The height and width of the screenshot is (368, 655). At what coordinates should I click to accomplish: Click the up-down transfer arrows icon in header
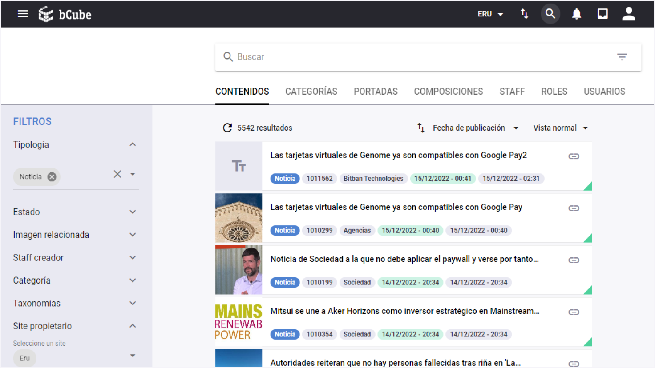524,14
